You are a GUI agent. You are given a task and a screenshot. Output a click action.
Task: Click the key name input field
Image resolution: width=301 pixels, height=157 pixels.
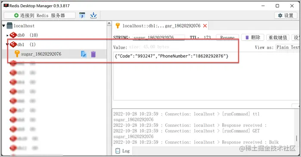click(159, 37)
